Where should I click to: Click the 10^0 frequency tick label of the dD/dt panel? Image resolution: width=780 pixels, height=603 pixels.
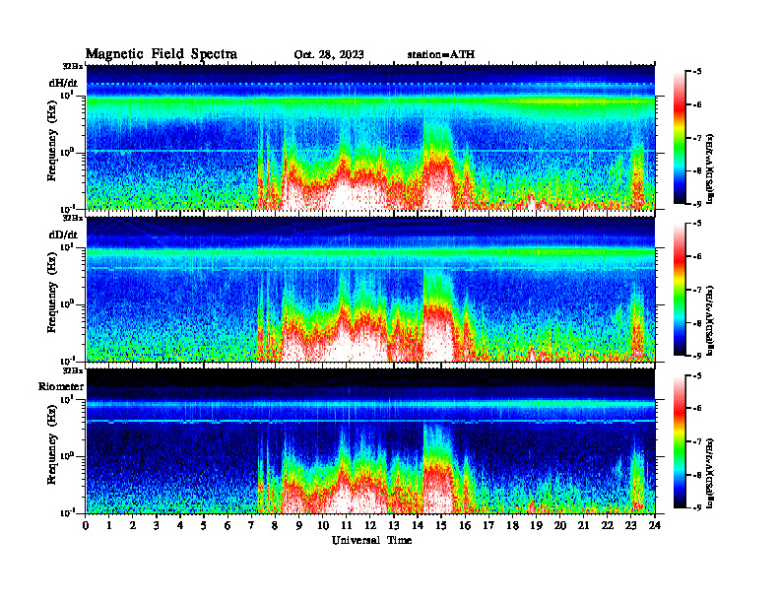68,303
